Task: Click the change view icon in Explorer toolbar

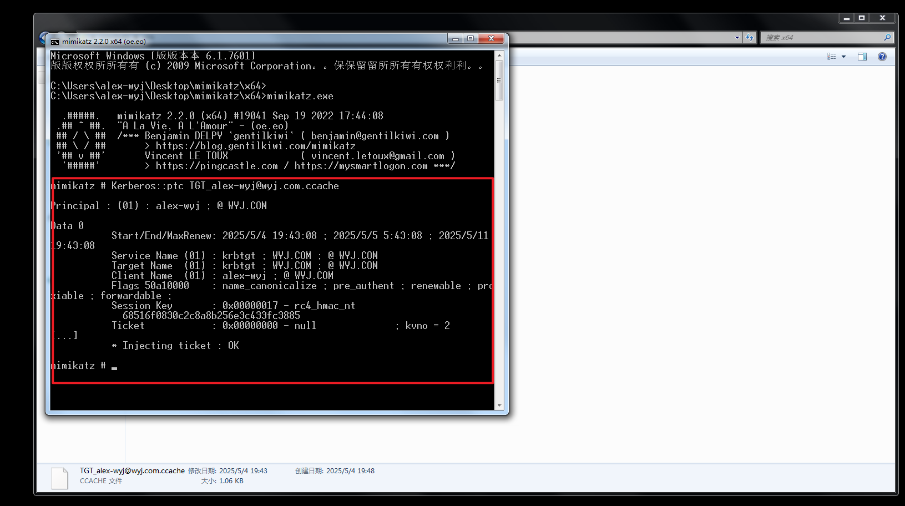Action: pyautogui.click(x=831, y=57)
